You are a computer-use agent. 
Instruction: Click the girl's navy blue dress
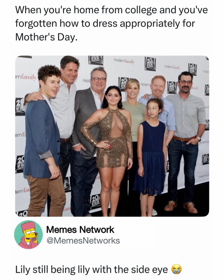[x=151, y=157]
